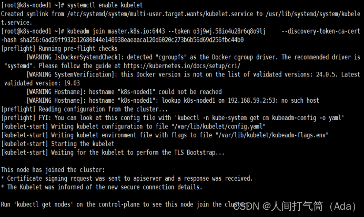Click the 'Certificate signing request' bullet line
This screenshot has height=217, width=364.
(x=126, y=178)
